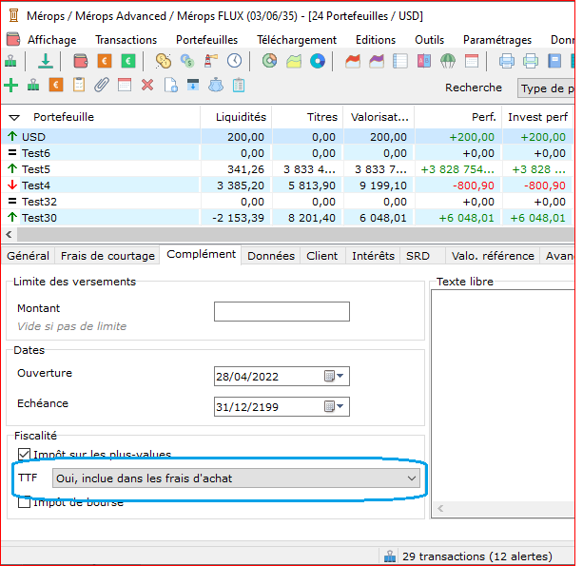Switch to the Général tab

[x=28, y=256]
